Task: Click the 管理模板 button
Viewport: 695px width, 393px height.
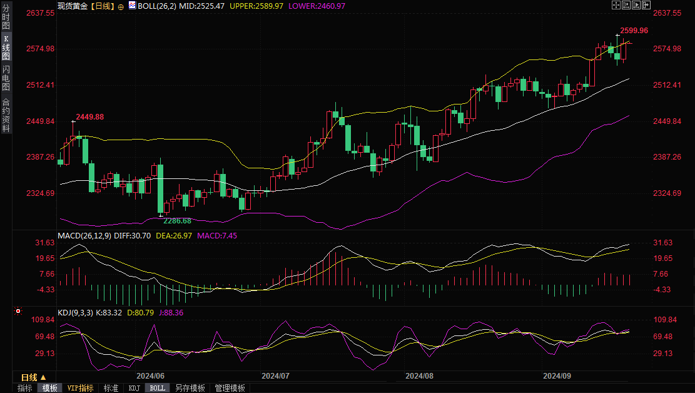Action: (x=230, y=388)
